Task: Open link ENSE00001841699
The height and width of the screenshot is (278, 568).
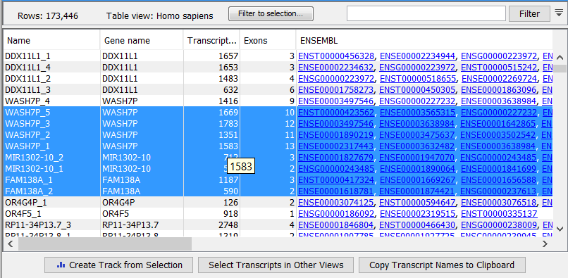Action: click(x=499, y=169)
